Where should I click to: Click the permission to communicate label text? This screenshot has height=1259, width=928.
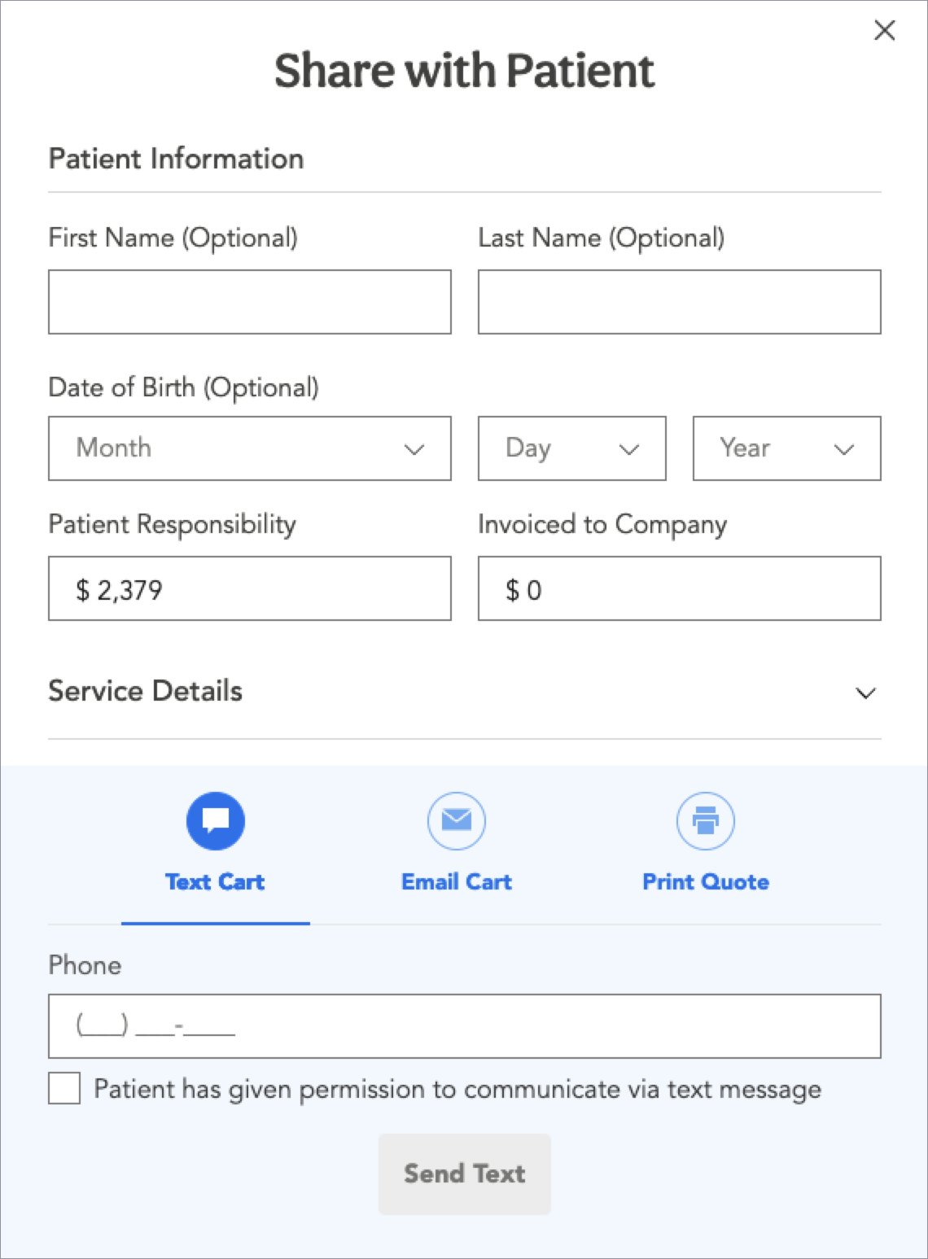[457, 1089]
